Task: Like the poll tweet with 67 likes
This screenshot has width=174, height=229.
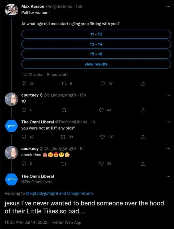Action: 103,84
